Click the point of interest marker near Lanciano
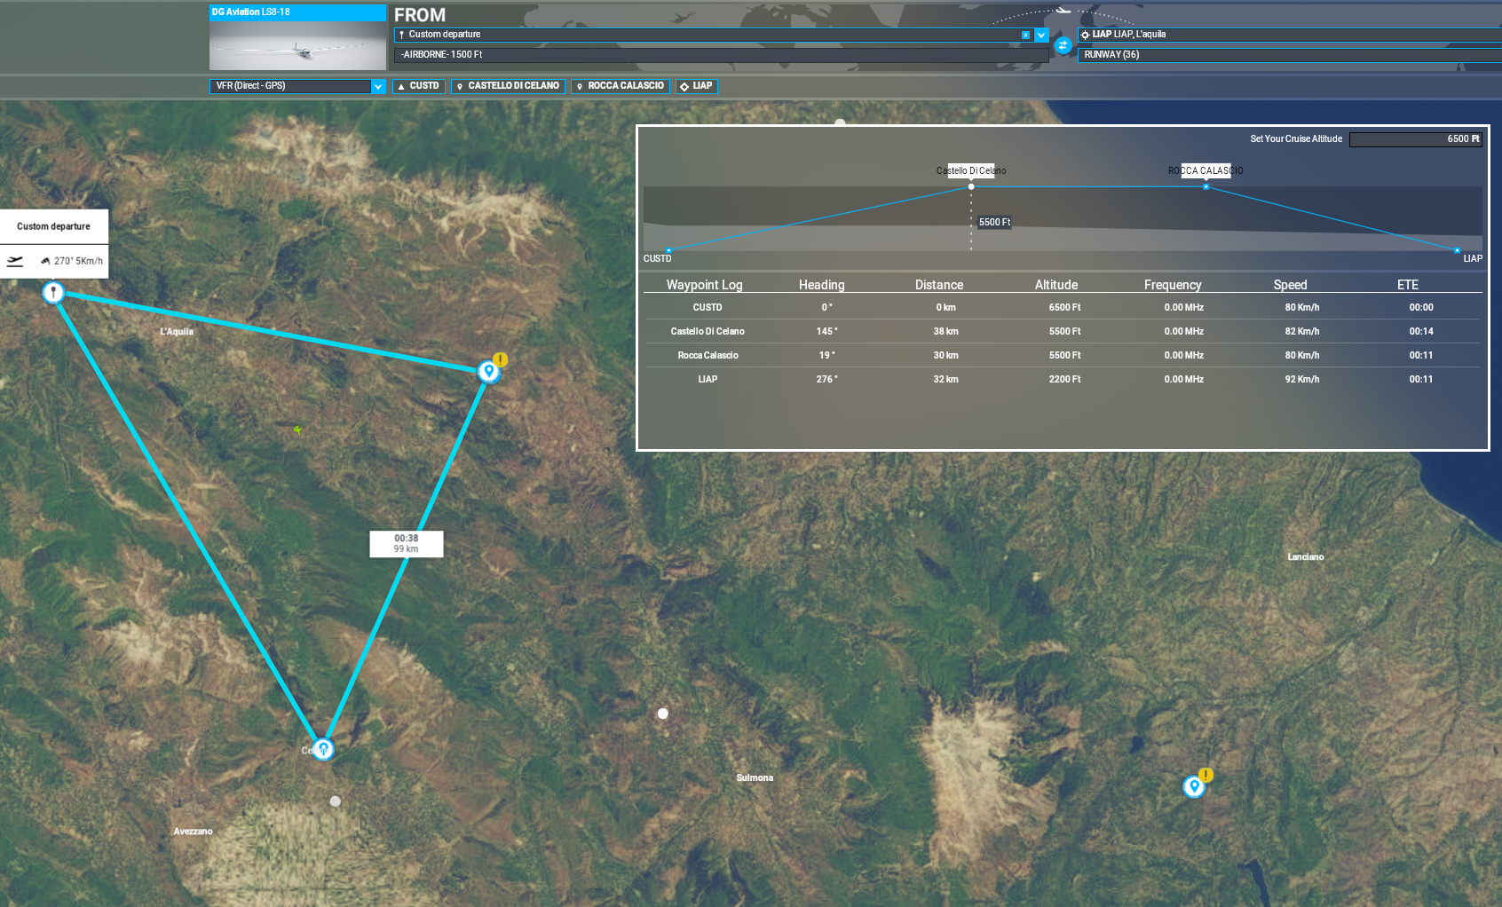Viewport: 1502px width, 907px height. click(1194, 786)
